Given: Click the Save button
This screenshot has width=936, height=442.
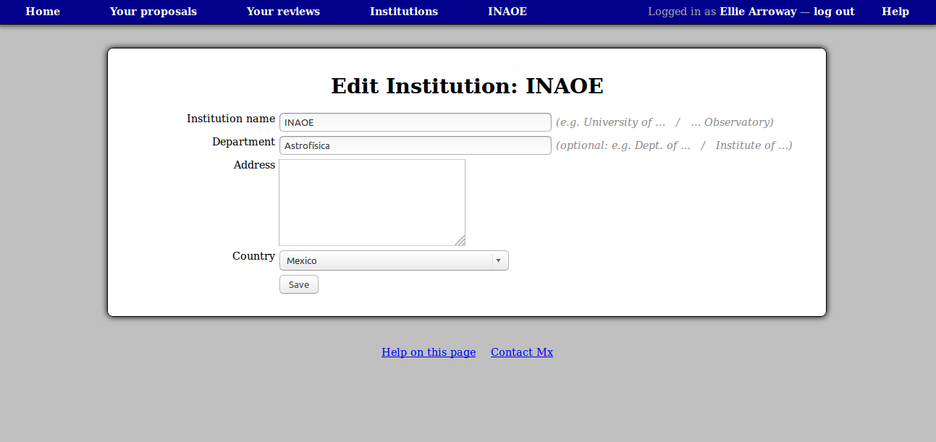Looking at the screenshot, I should click(299, 284).
